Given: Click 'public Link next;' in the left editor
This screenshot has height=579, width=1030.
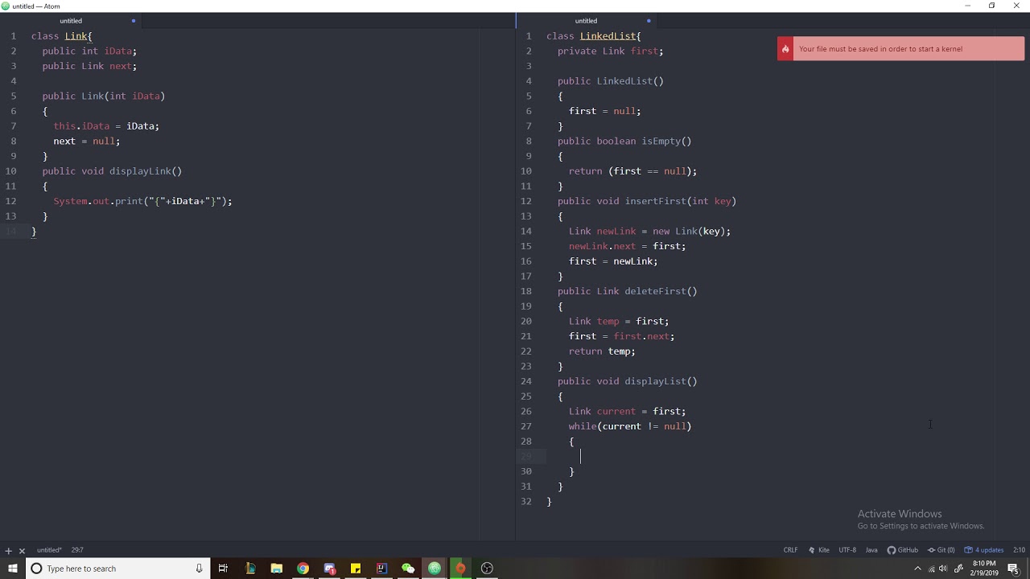Looking at the screenshot, I should tap(89, 66).
